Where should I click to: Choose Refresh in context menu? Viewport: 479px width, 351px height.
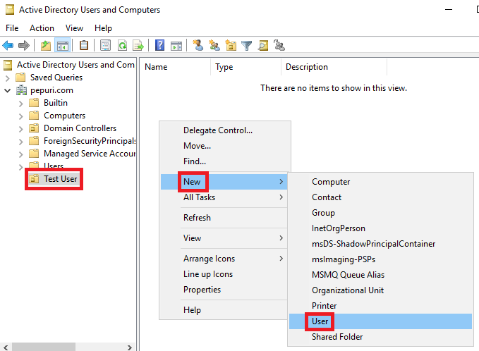pyautogui.click(x=224, y=218)
